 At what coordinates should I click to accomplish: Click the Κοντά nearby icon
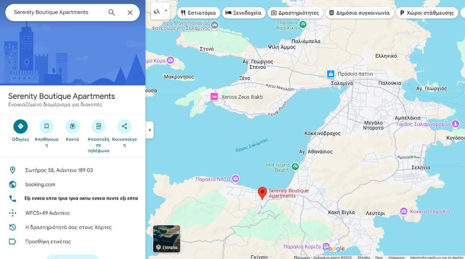pos(72,126)
